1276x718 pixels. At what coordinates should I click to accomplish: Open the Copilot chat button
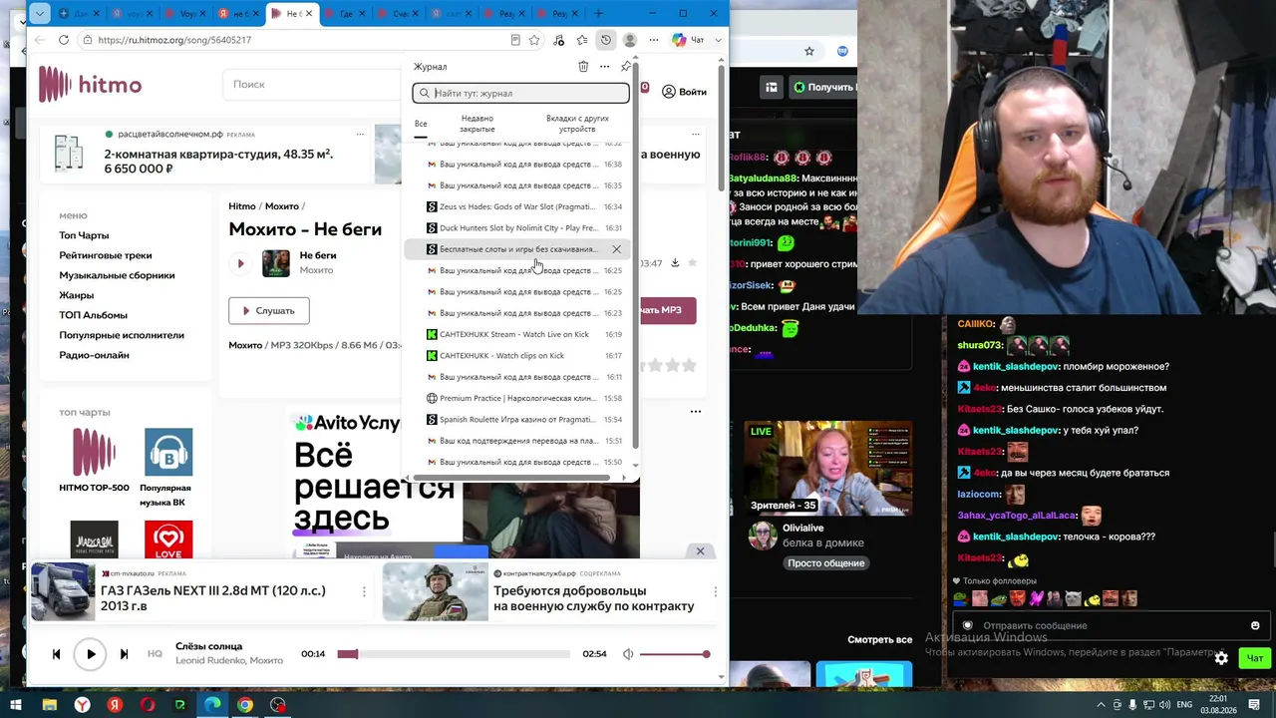[x=689, y=40]
